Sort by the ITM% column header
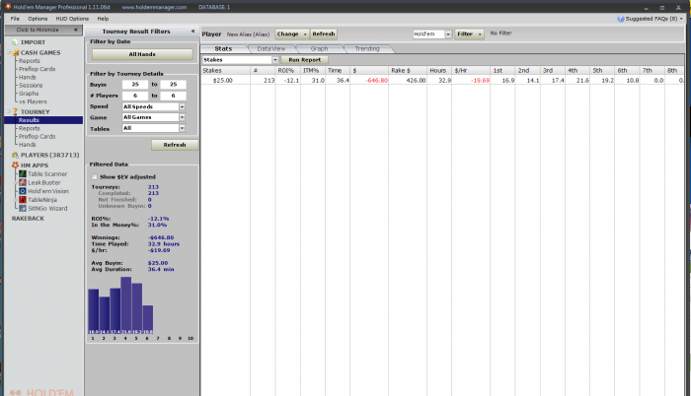691x396 pixels. click(313, 70)
